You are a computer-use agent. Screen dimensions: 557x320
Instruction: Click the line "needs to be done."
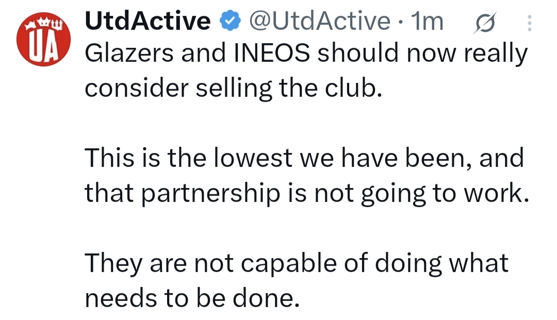[x=192, y=298]
